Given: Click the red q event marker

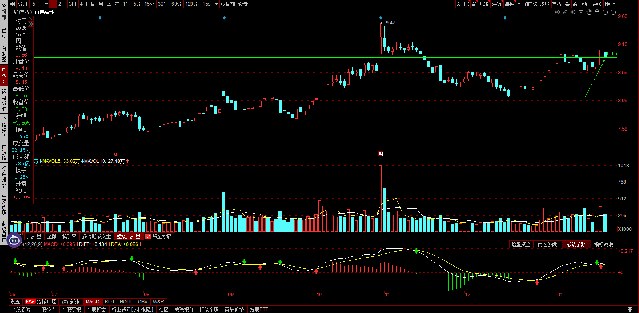Looking at the screenshot, I should tap(115, 154).
